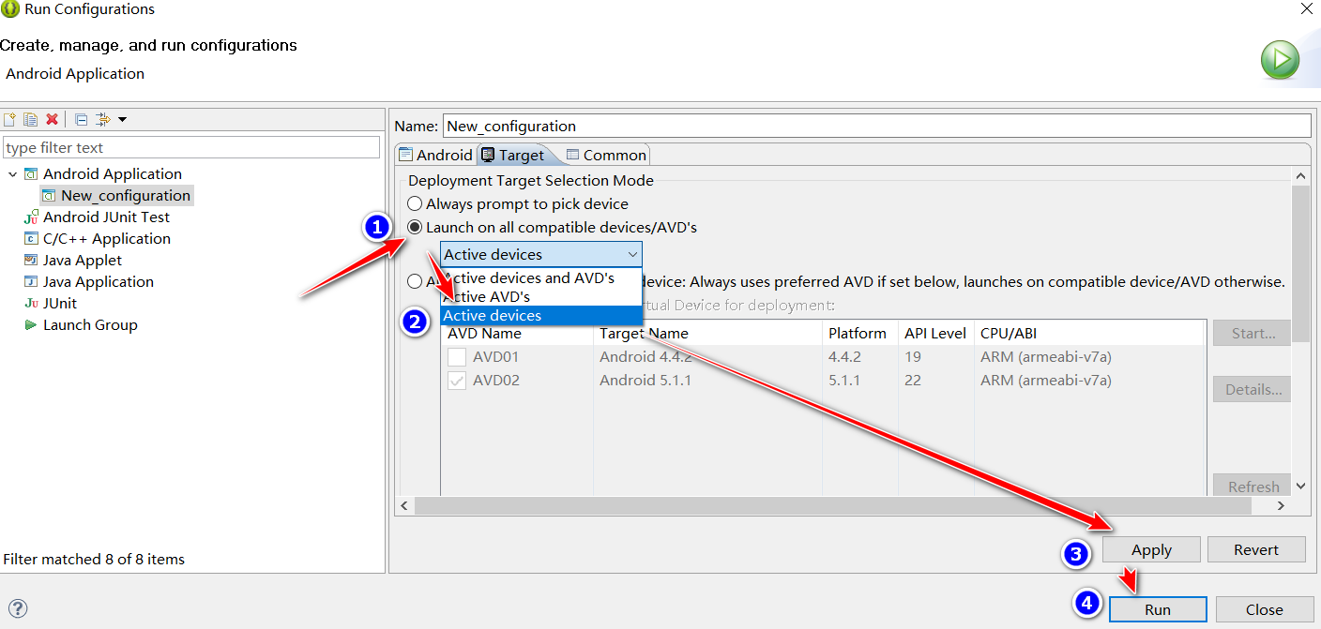Click API level 19 cell
The image size is (1321, 629).
point(913,357)
